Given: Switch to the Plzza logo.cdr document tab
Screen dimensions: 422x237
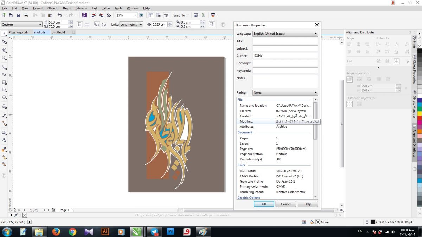Looking at the screenshot, I should coord(18,32).
